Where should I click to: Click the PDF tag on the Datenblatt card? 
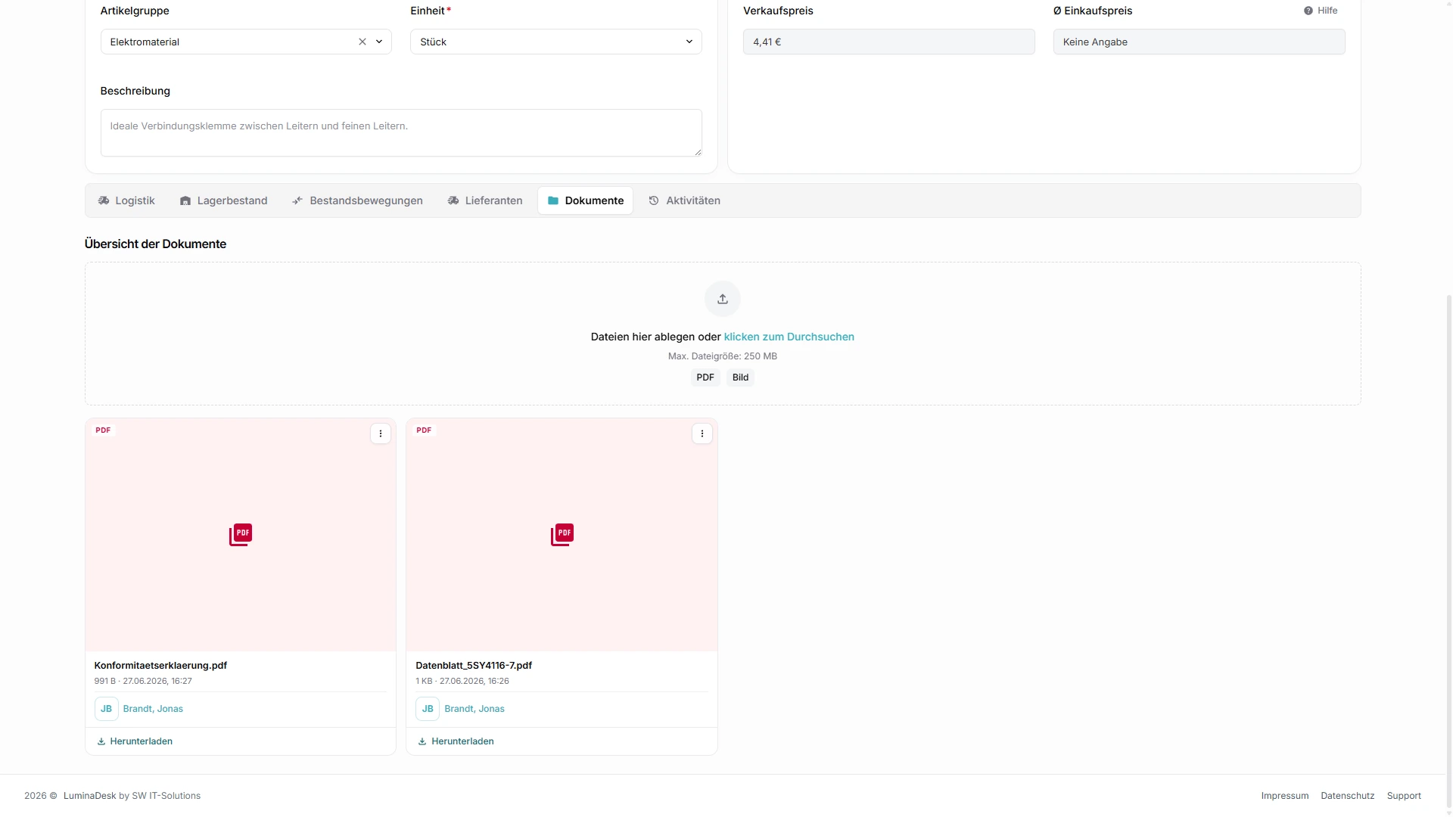pyautogui.click(x=424, y=430)
